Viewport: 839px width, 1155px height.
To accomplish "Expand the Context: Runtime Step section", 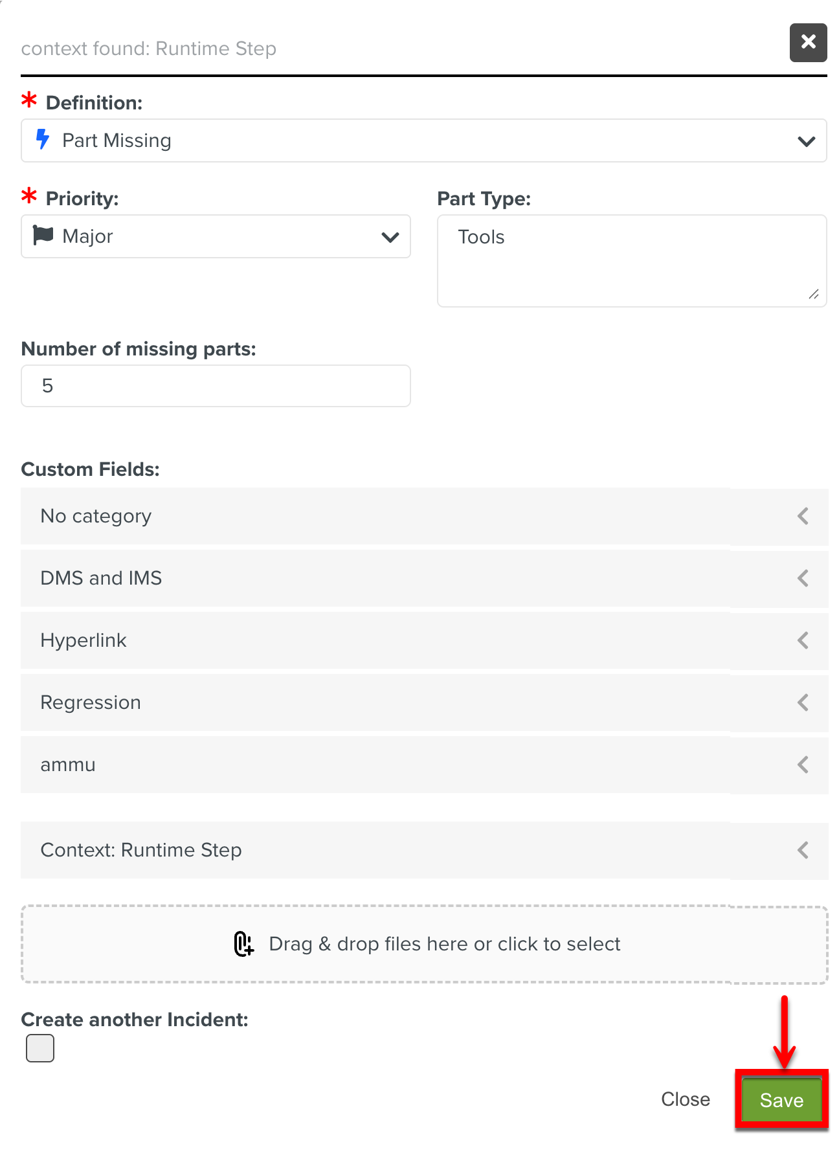I will coord(424,850).
